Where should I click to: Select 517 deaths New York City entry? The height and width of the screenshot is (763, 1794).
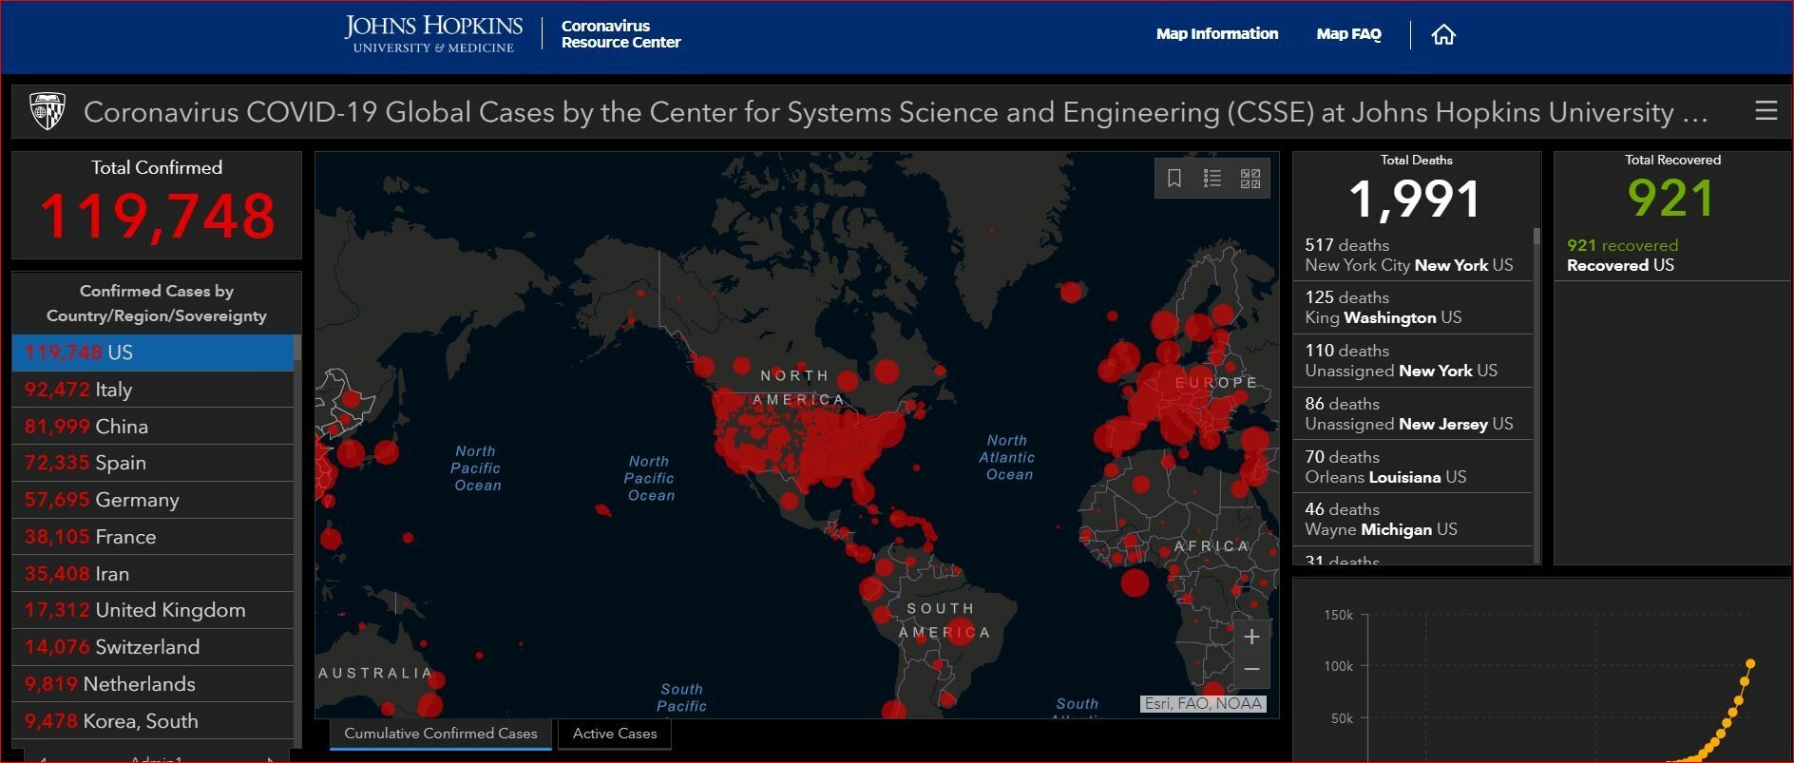[x=1412, y=255]
